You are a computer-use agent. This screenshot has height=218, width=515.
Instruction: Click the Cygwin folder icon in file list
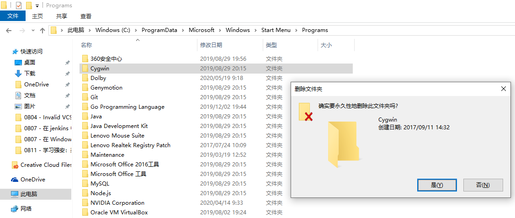85,68
